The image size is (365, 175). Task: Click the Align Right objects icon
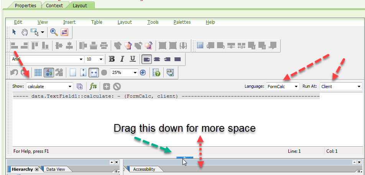coord(24,46)
